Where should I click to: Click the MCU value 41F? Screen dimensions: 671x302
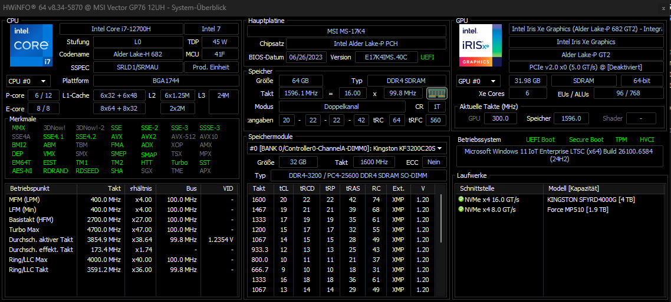(x=220, y=55)
